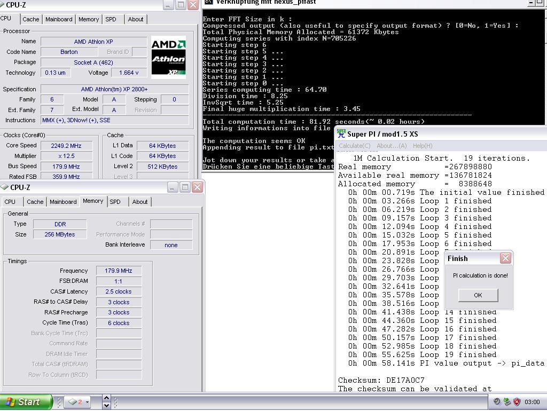Image resolution: width=547 pixels, height=411 pixels.
Task: Open the Mainboard tab in lower CPU-Z
Action: tap(63, 201)
